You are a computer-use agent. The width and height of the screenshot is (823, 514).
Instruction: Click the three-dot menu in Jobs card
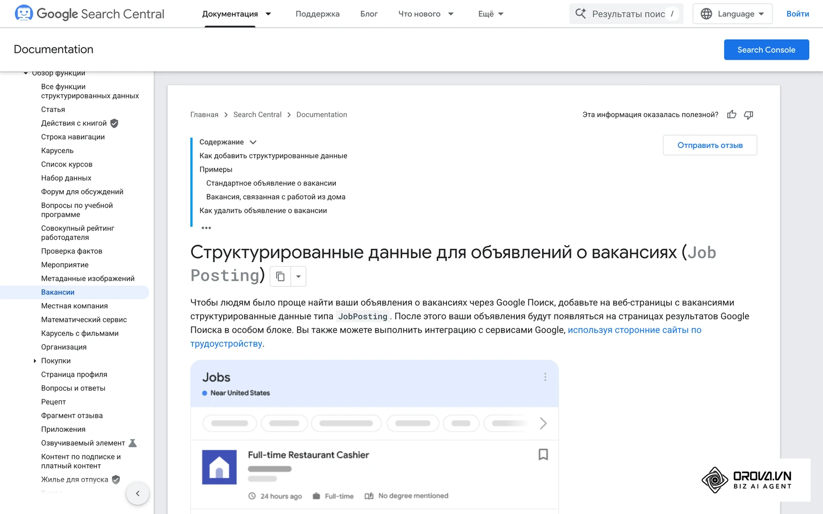[x=545, y=377]
